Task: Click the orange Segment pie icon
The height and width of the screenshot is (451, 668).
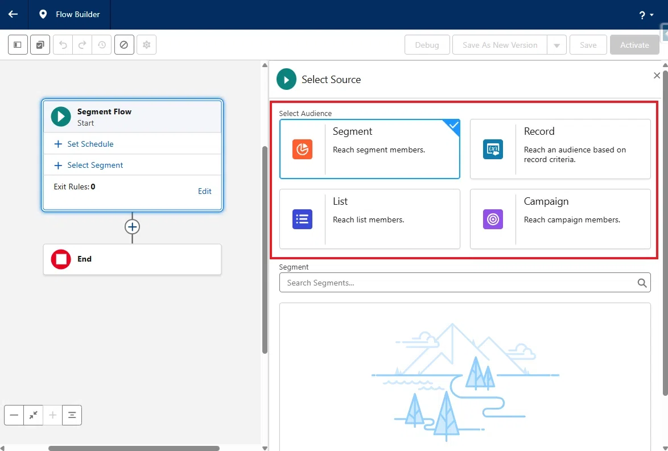Action: pos(303,149)
